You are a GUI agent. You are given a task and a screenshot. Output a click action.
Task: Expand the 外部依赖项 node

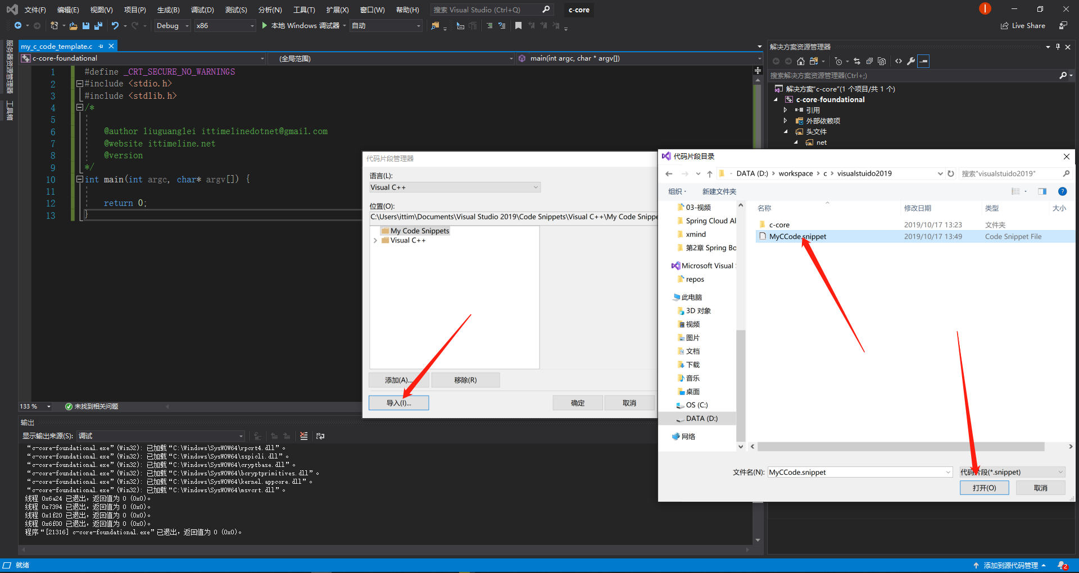[x=786, y=121]
